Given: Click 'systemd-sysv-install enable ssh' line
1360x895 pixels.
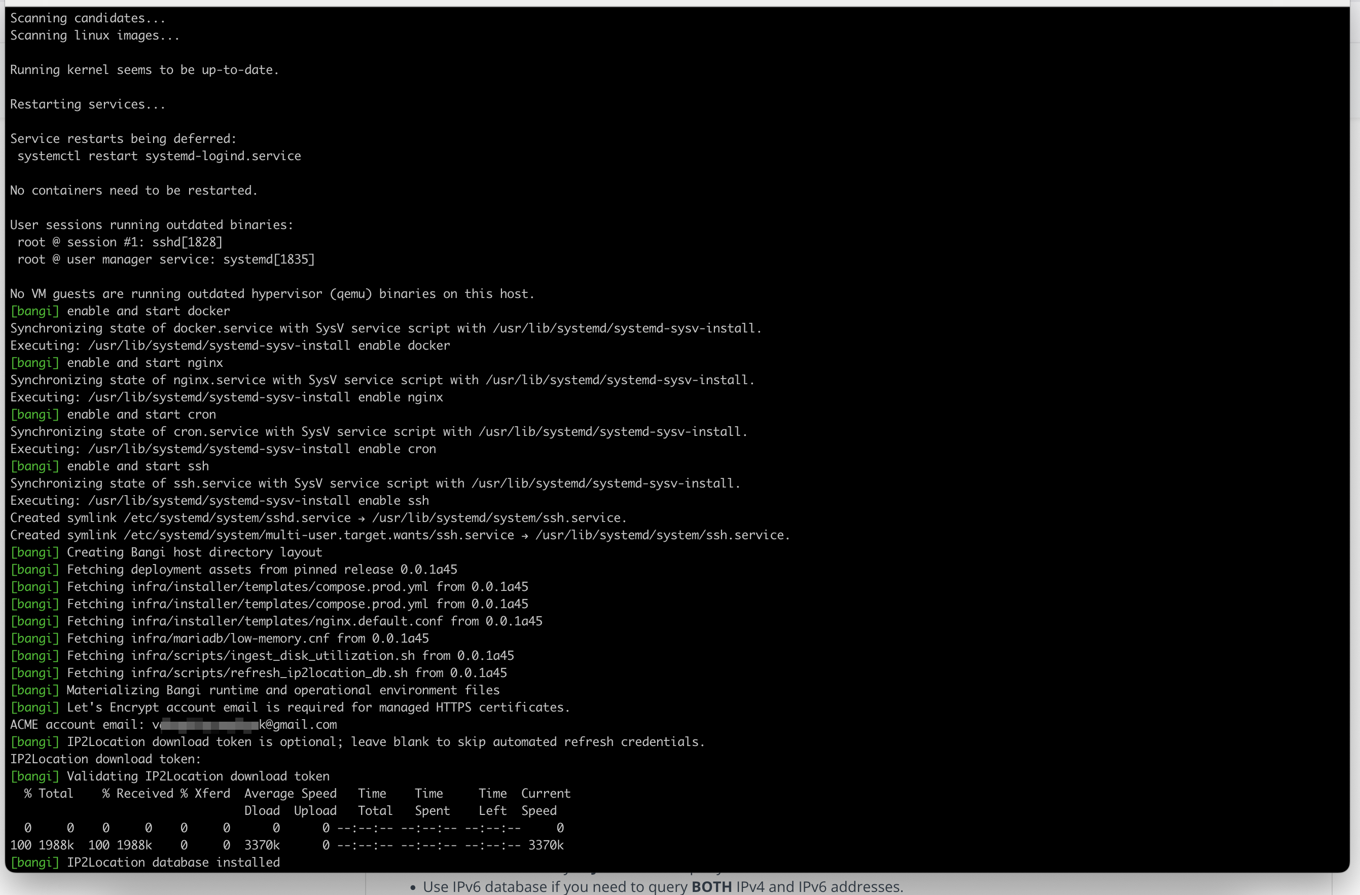Looking at the screenshot, I should (x=220, y=500).
